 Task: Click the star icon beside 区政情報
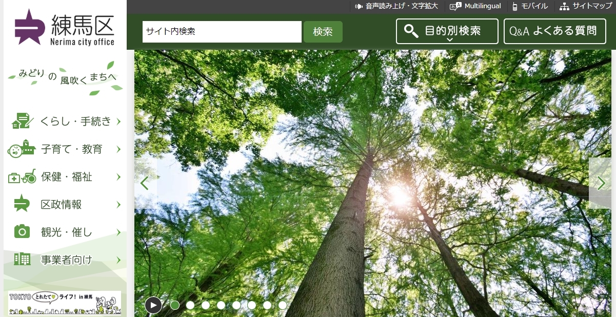(22, 204)
